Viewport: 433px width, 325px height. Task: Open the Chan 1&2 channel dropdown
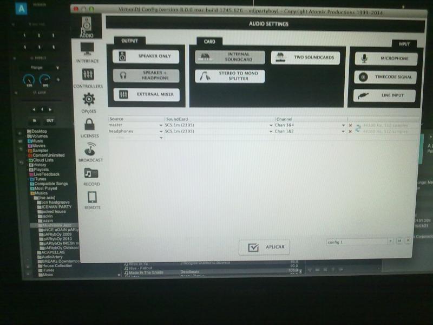[x=343, y=132]
